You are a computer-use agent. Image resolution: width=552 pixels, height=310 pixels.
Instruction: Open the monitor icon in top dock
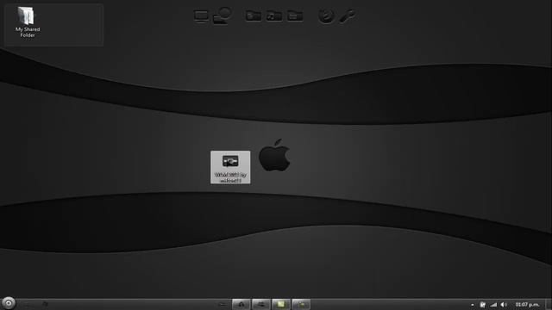pyautogui.click(x=201, y=16)
